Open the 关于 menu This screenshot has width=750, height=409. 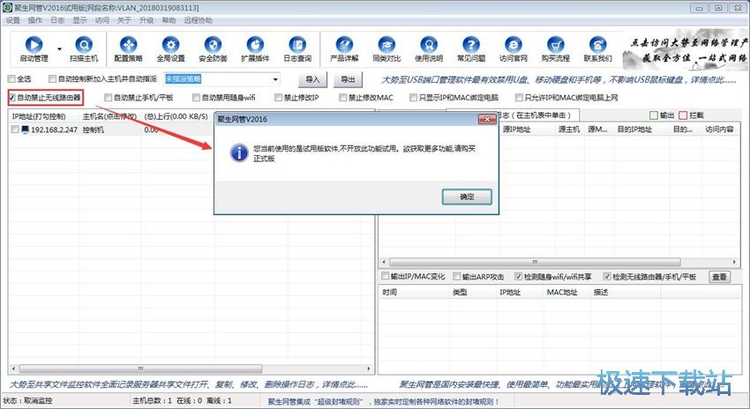coord(124,20)
